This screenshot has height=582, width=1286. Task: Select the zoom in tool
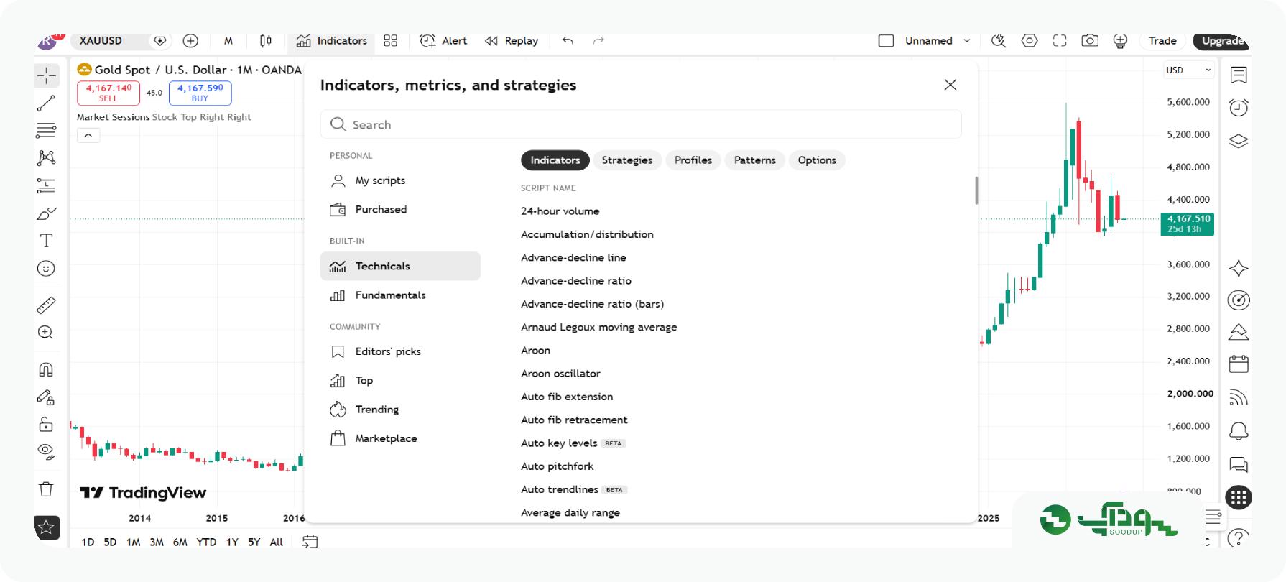(x=47, y=333)
